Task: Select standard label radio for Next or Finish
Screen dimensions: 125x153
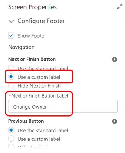Action: click(11, 68)
